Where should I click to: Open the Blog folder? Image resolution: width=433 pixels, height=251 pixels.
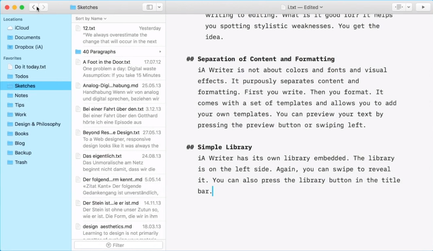pos(36,143)
